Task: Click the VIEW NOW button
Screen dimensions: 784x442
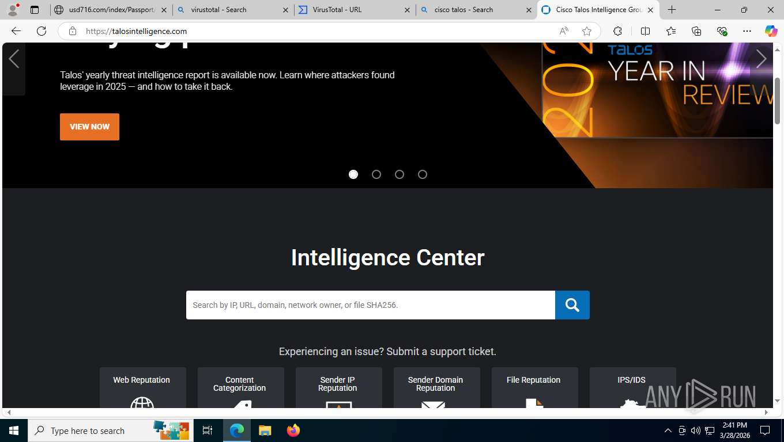Action: tap(89, 127)
